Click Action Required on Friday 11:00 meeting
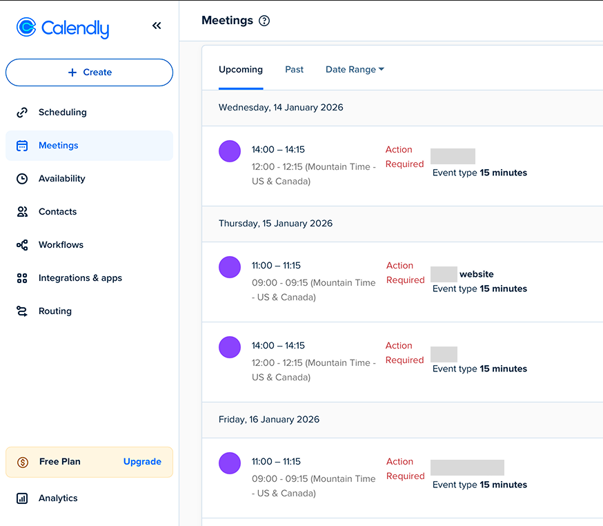Image resolution: width=603 pixels, height=526 pixels. [405, 469]
